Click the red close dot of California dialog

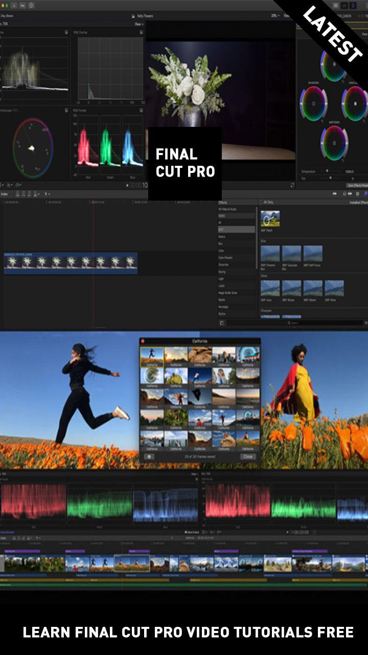pos(143,341)
